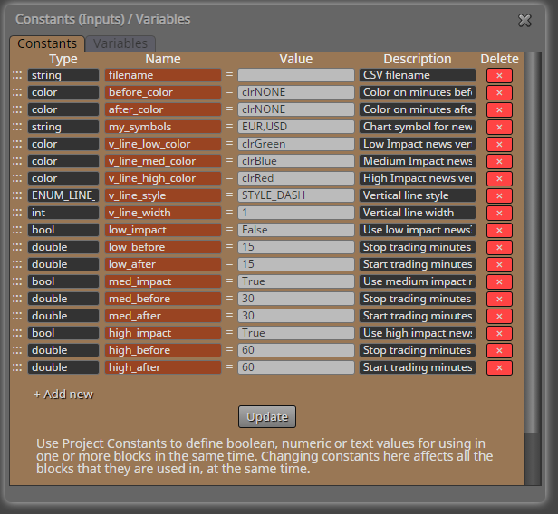Click the clrRed color value field
Viewport: 558px width, 514px height.
(x=296, y=178)
